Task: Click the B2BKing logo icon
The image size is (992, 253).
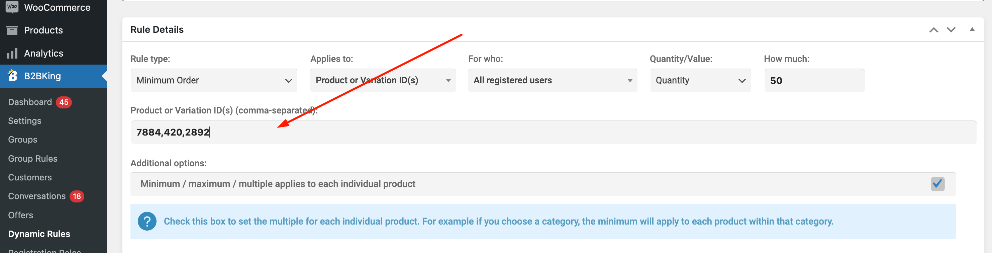Action: 12,76
